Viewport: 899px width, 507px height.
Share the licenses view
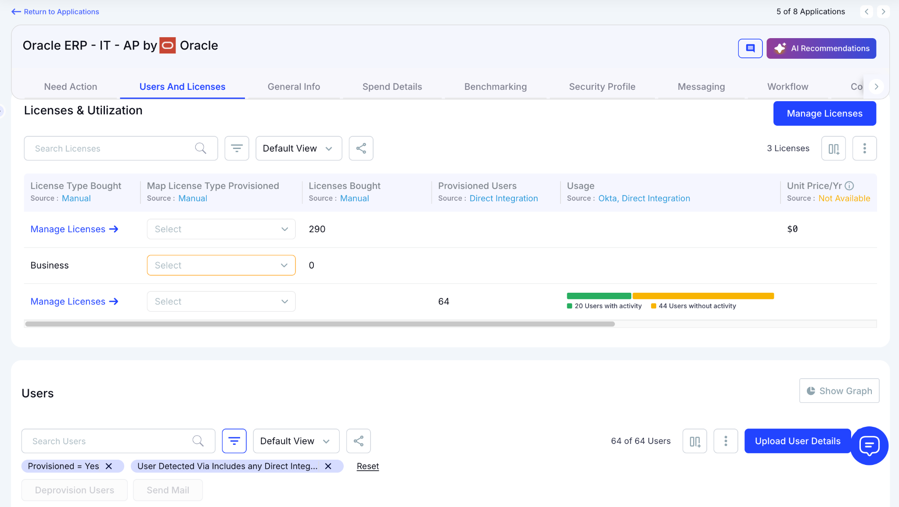pyautogui.click(x=361, y=148)
